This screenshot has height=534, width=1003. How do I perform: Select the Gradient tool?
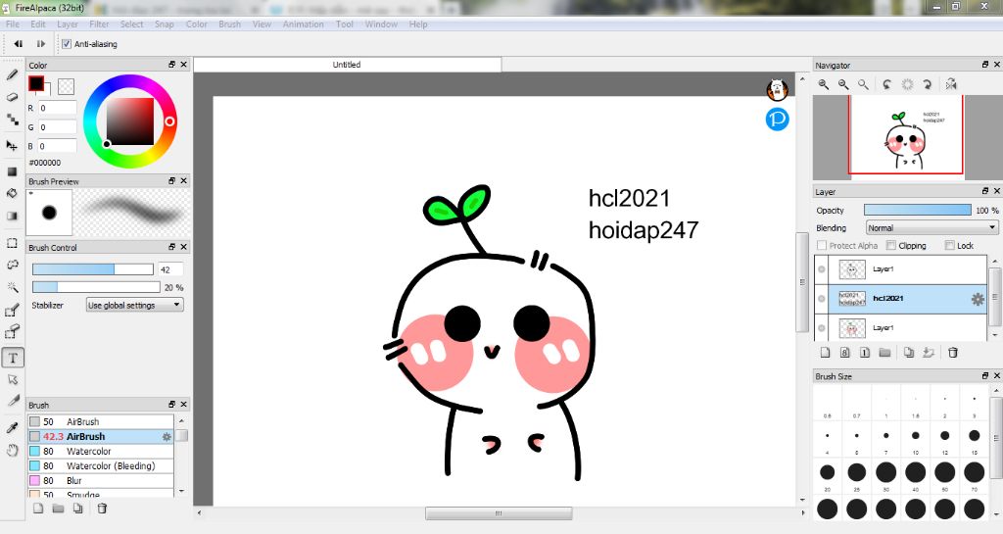click(12, 216)
